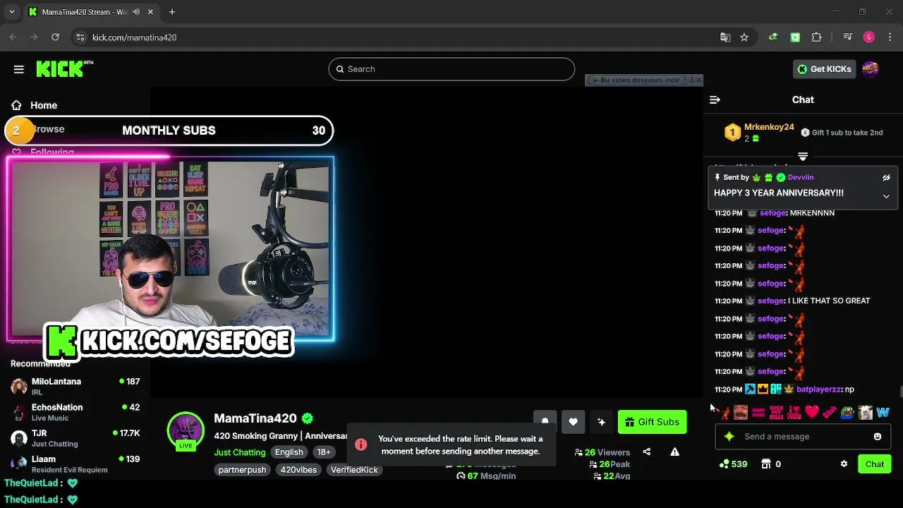Click the VerifiedKick tag
This screenshot has width=903, height=508.
click(354, 470)
